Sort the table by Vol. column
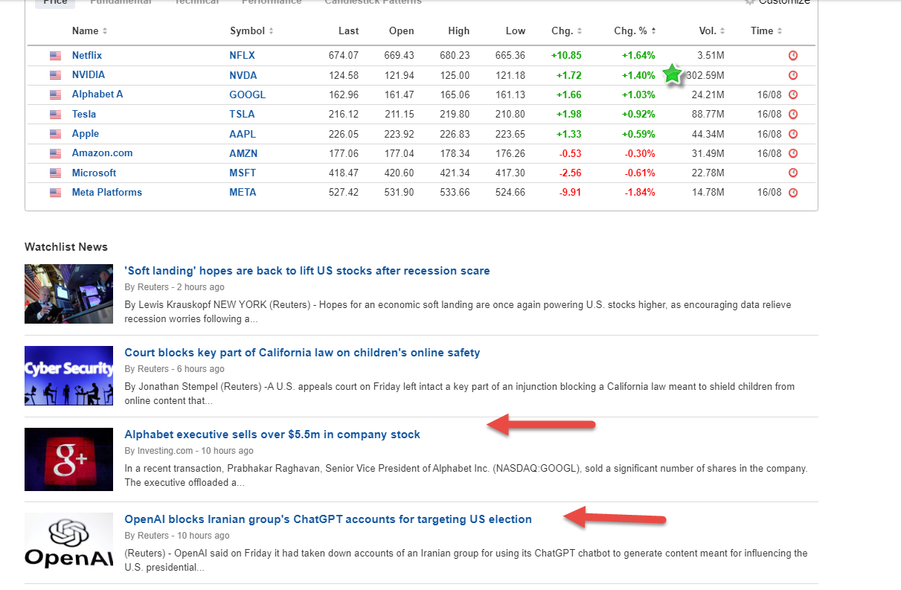The width and height of the screenshot is (901, 590). (x=712, y=31)
